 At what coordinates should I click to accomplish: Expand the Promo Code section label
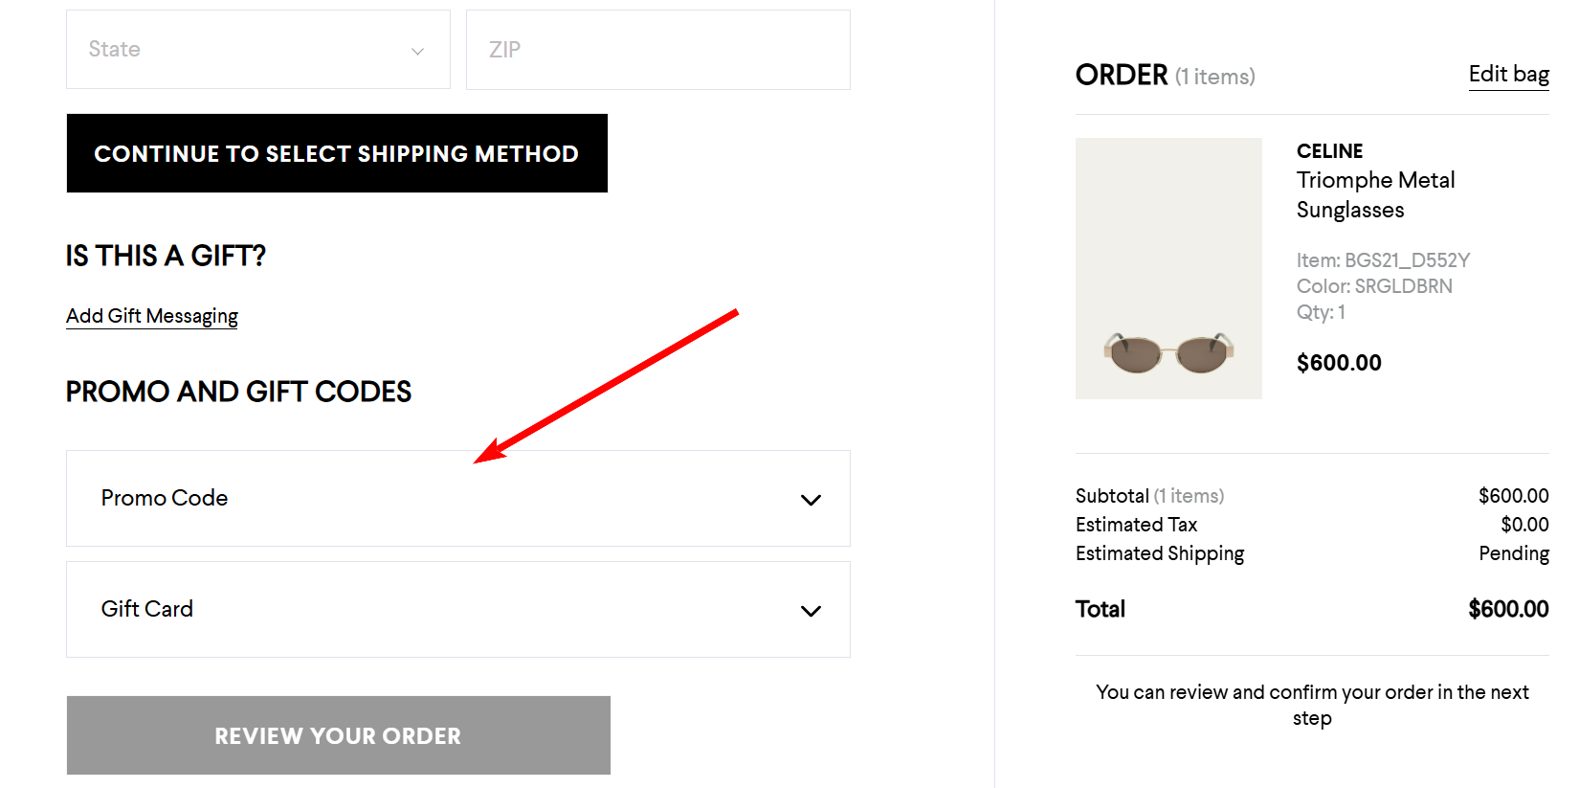coord(165,498)
